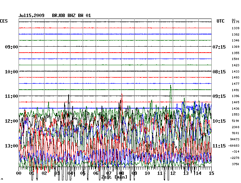Click the minute tick label 15
This screenshot has height=183, width=241.
[211, 173]
